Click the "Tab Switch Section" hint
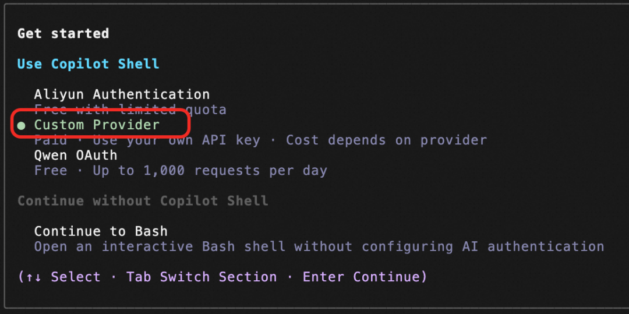 pos(202,277)
